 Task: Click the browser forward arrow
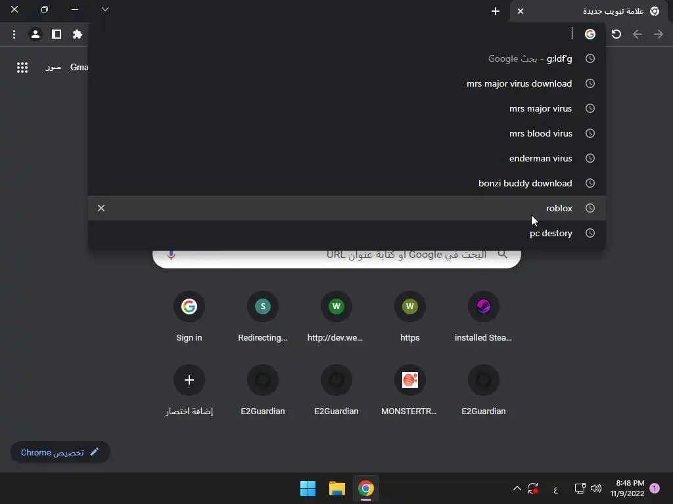point(659,34)
